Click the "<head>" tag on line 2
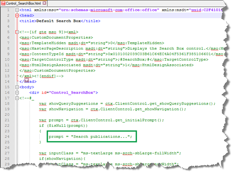The image size is (232, 172). (27, 15)
